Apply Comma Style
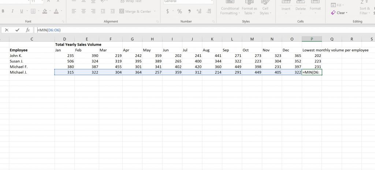Image resolution: width=375 pixels, height=170 pixels. click(189, 11)
